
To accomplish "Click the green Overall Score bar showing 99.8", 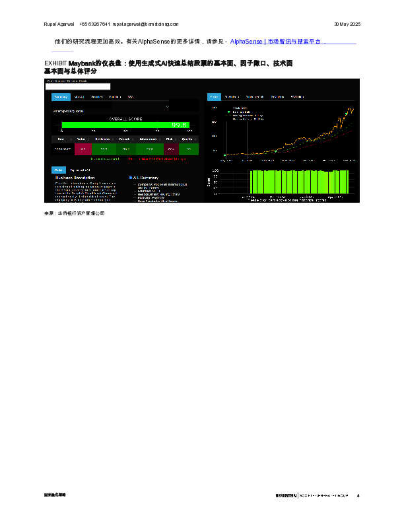I will click(125, 125).
